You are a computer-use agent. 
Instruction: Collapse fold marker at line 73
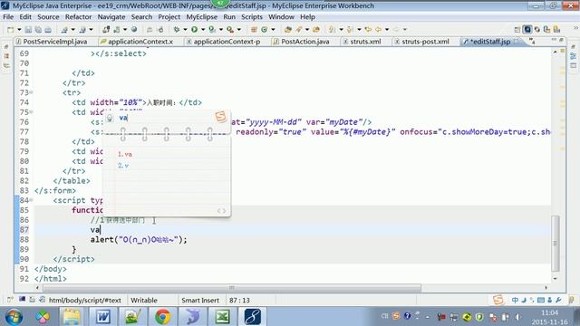click(x=31, y=92)
